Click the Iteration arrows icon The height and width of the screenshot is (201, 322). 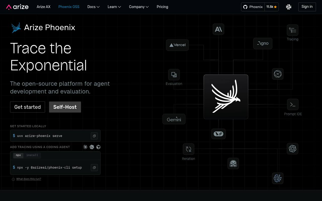(188, 149)
